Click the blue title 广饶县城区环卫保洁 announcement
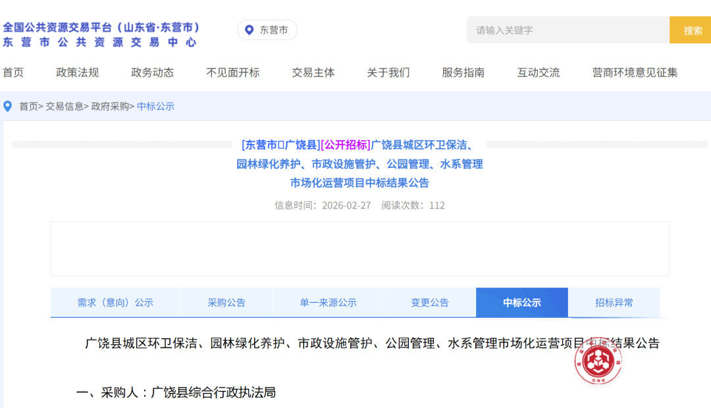The image size is (711, 408). 359,164
